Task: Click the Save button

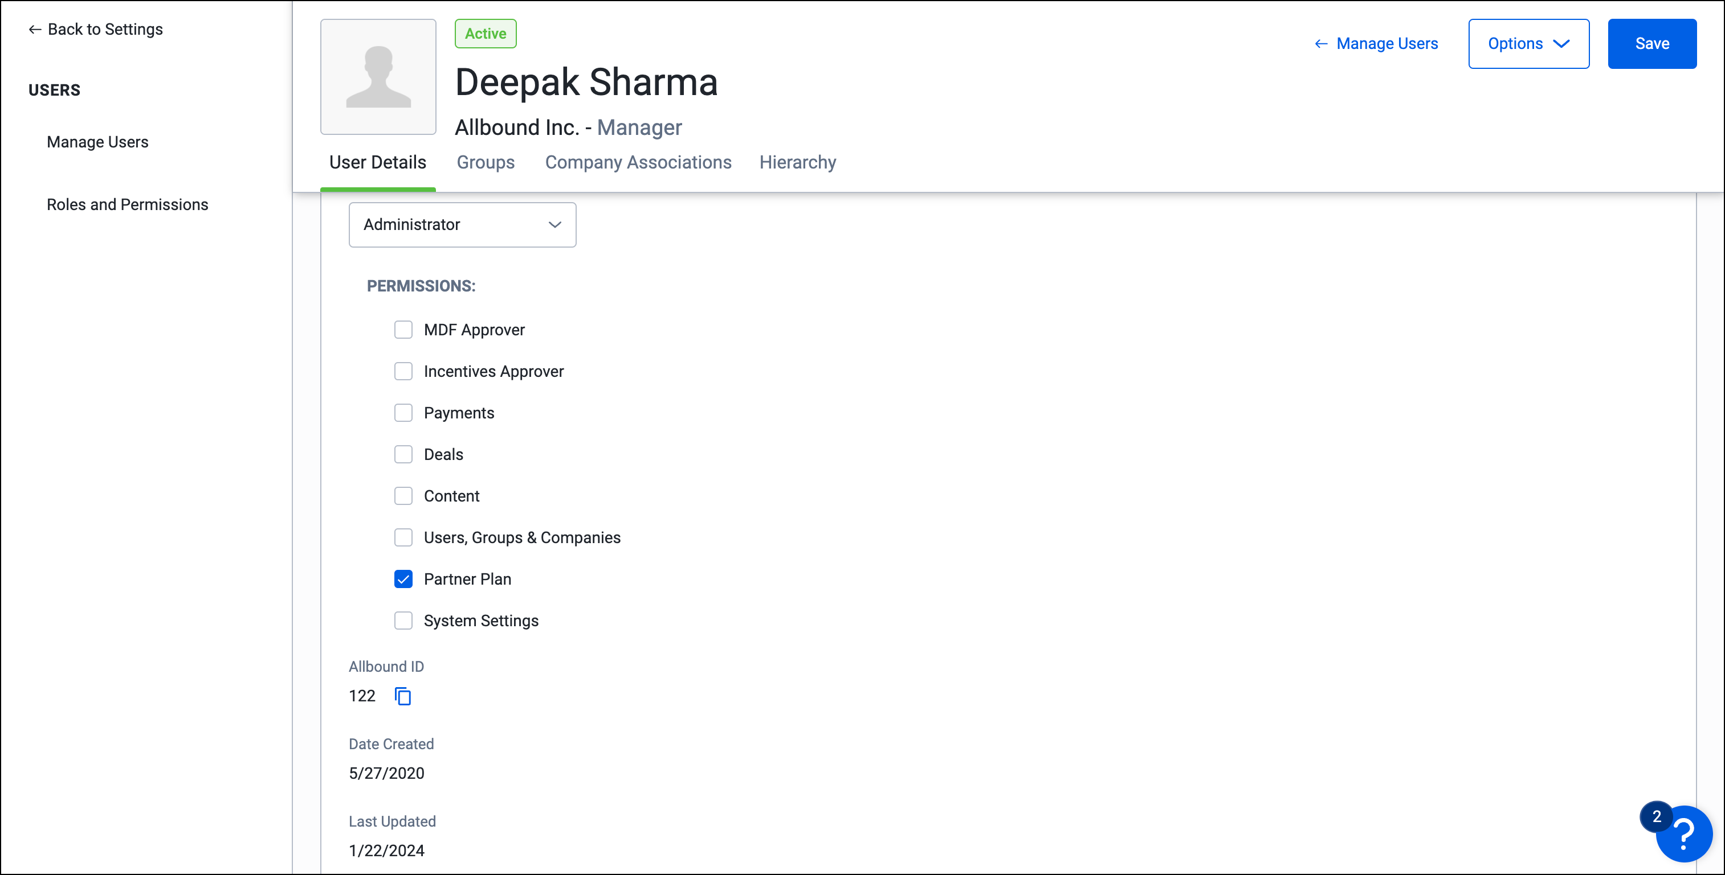Action: pos(1652,43)
